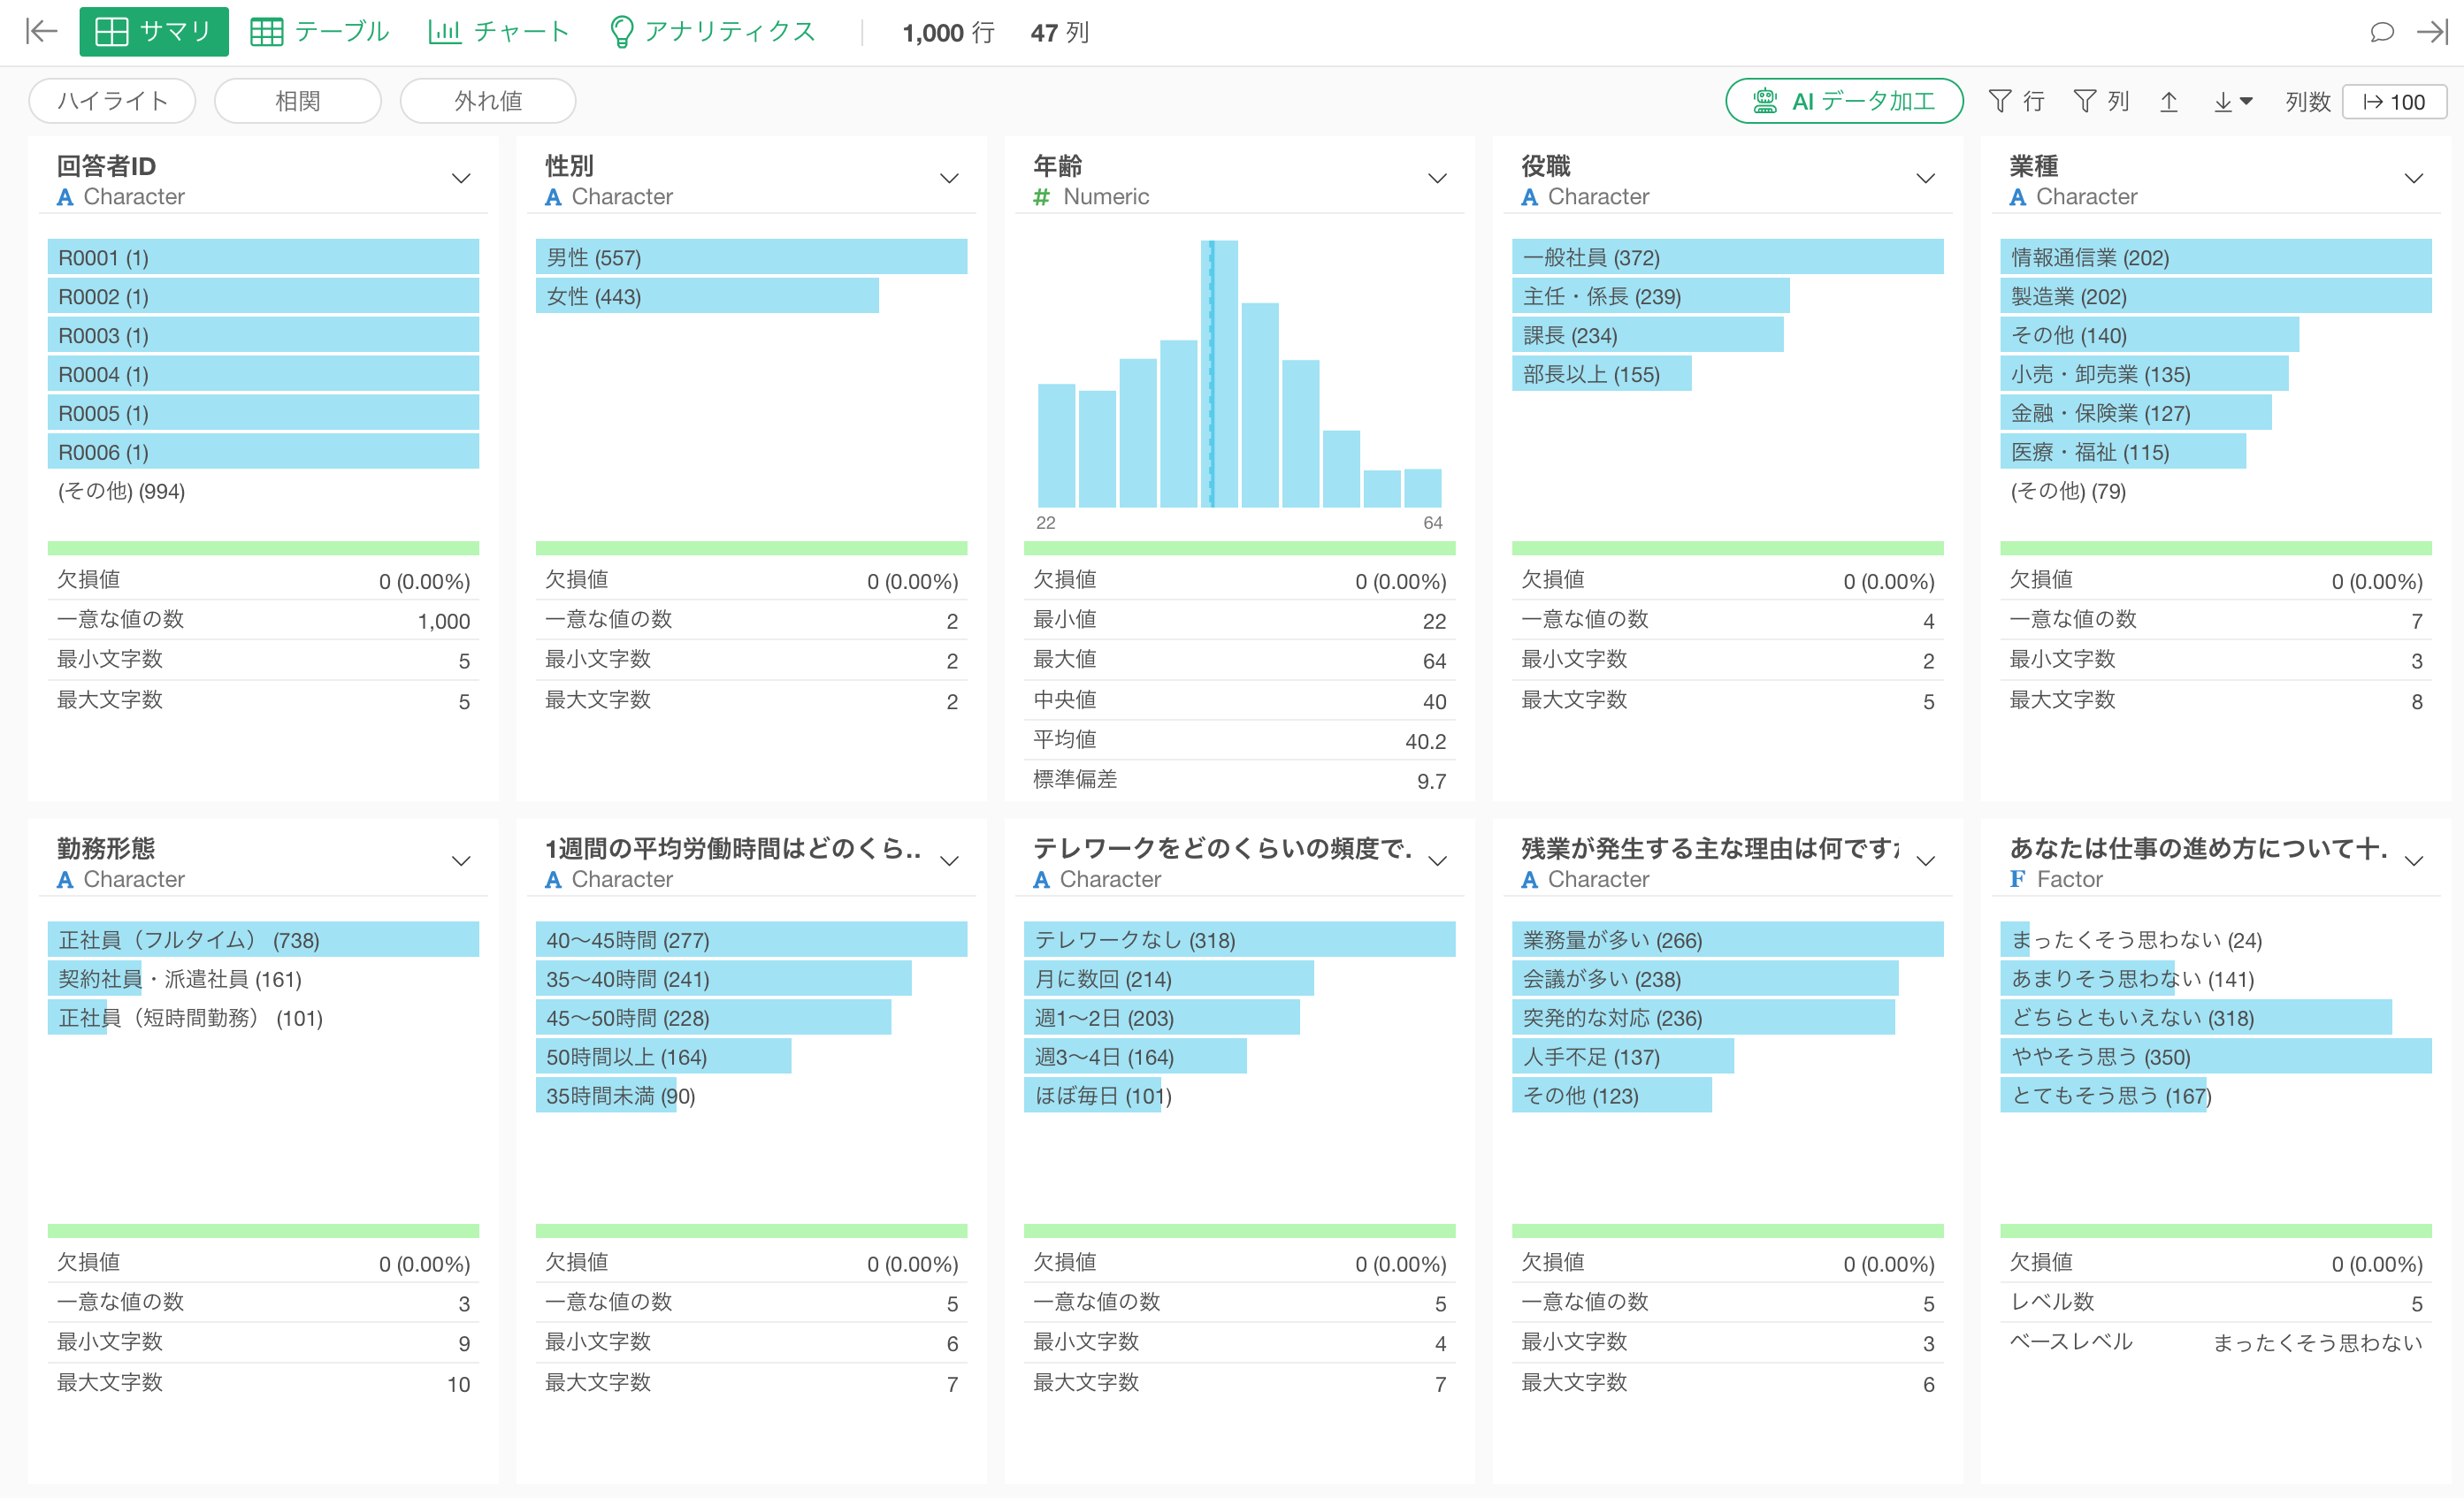Click the Character type icon for テレワーク
The image size is (2464, 1498).
pos(1041,879)
